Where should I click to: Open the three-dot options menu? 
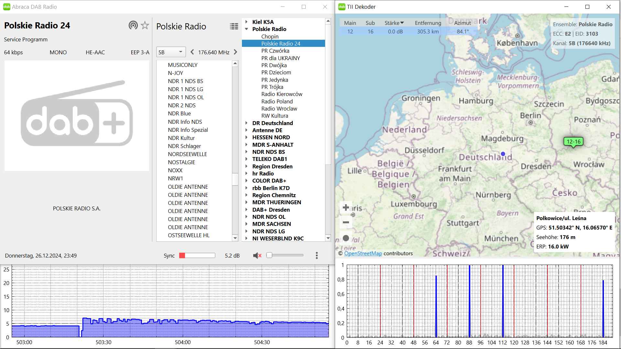click(x=317, y=256)
